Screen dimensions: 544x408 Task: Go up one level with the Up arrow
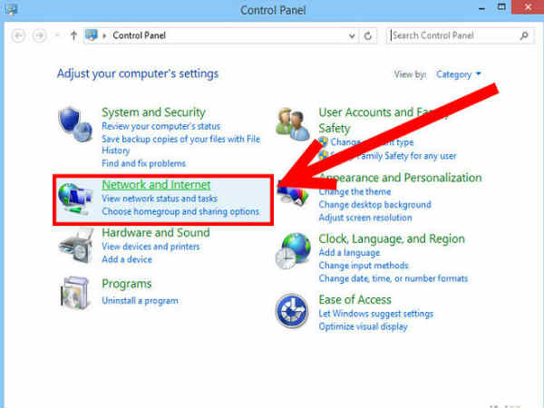(73, 35)
